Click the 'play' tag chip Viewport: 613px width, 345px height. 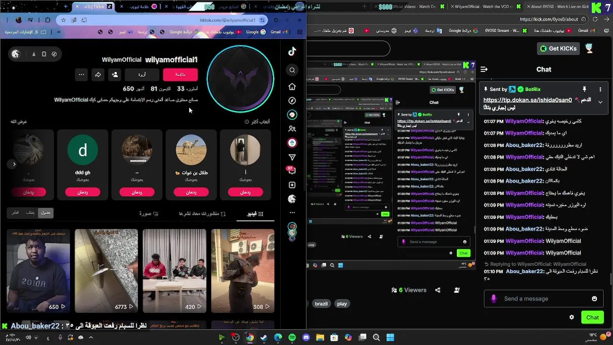pos(342,304)
